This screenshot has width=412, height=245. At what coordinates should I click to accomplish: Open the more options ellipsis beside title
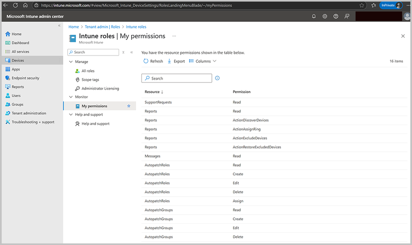(174, 36)
